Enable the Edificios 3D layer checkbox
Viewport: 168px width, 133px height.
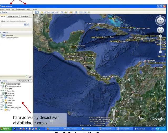[3, 95]
